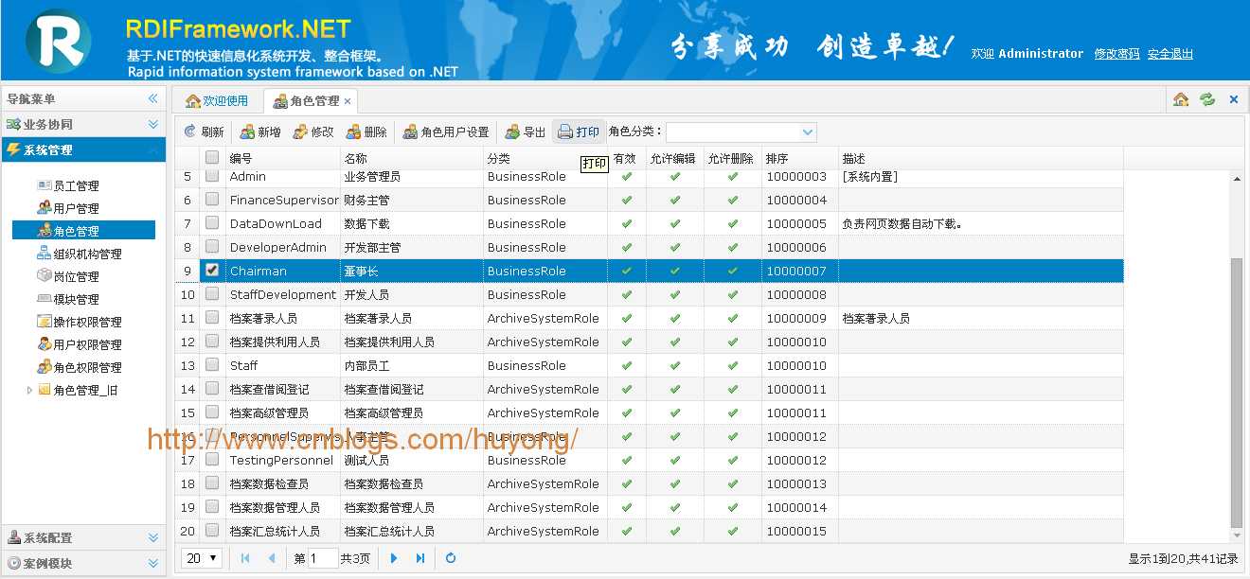The width and height of the screenshot is (1250, 579).
Task: Click the 删除 delete role button
Action: pos(366,132)
